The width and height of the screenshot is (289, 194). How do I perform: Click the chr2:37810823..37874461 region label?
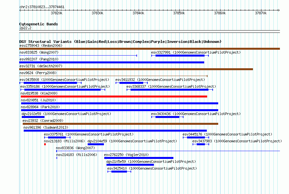pos(42,7)
